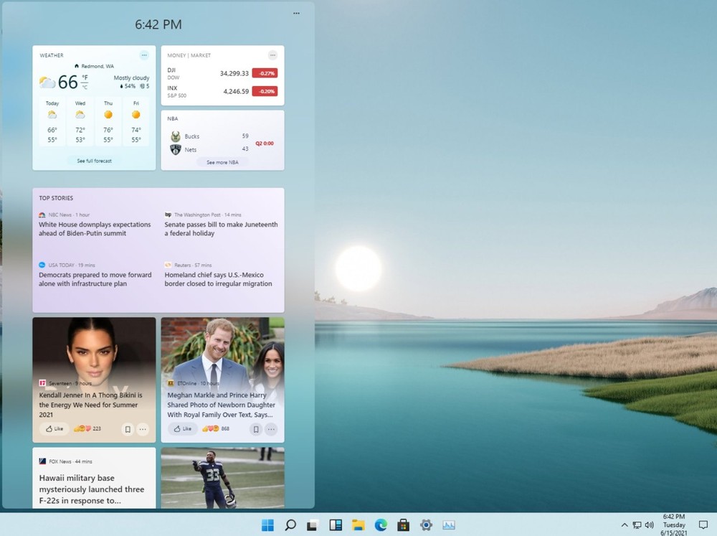Open more options on Kendall Jenner card

(143, 429)
